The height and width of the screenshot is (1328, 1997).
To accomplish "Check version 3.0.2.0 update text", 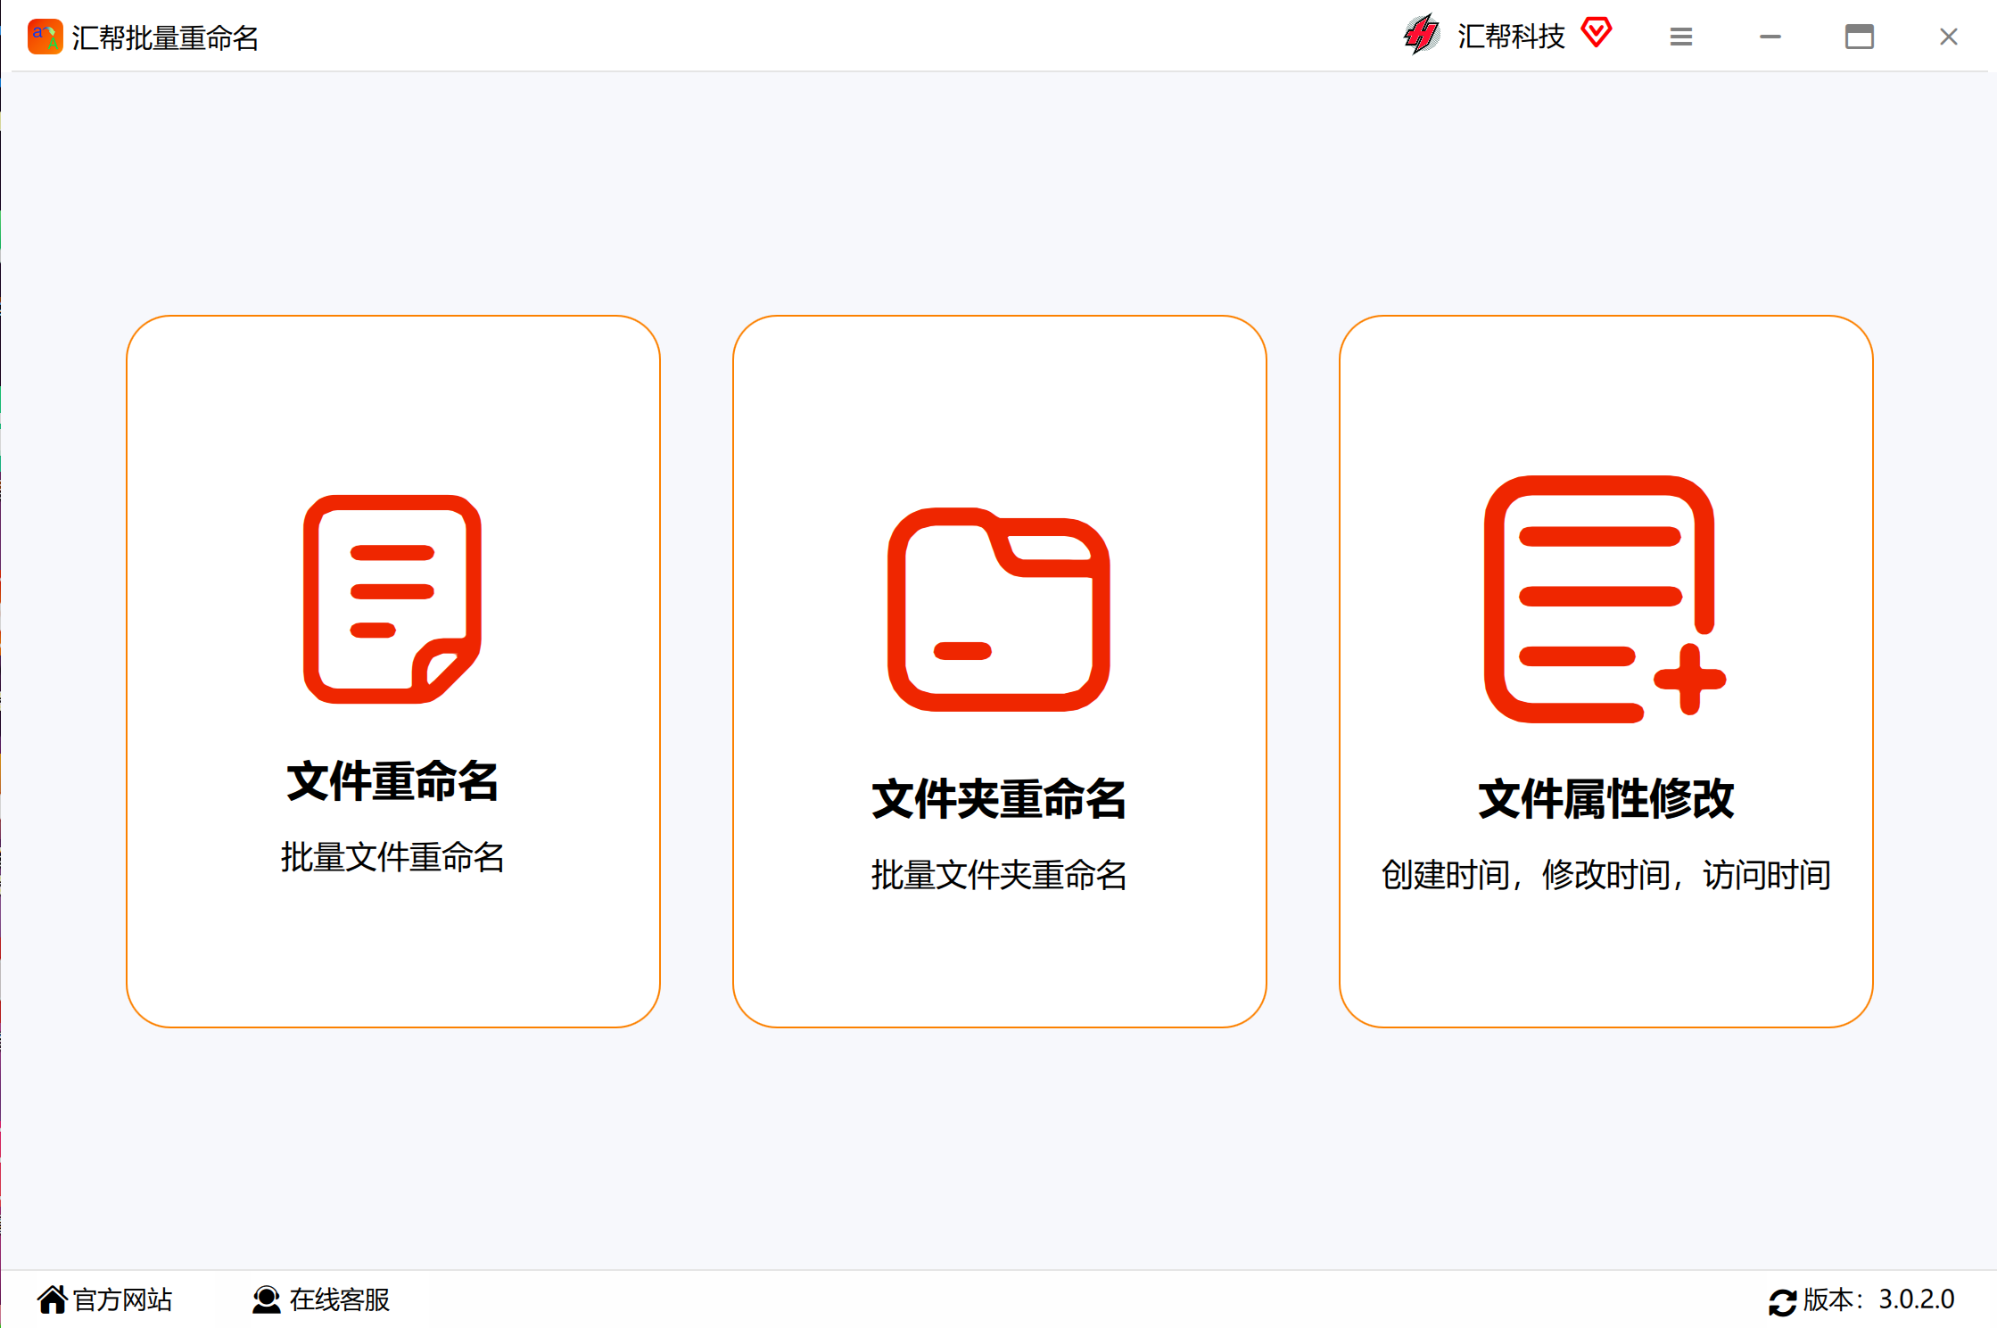I will click(x=1878, y=1299).
